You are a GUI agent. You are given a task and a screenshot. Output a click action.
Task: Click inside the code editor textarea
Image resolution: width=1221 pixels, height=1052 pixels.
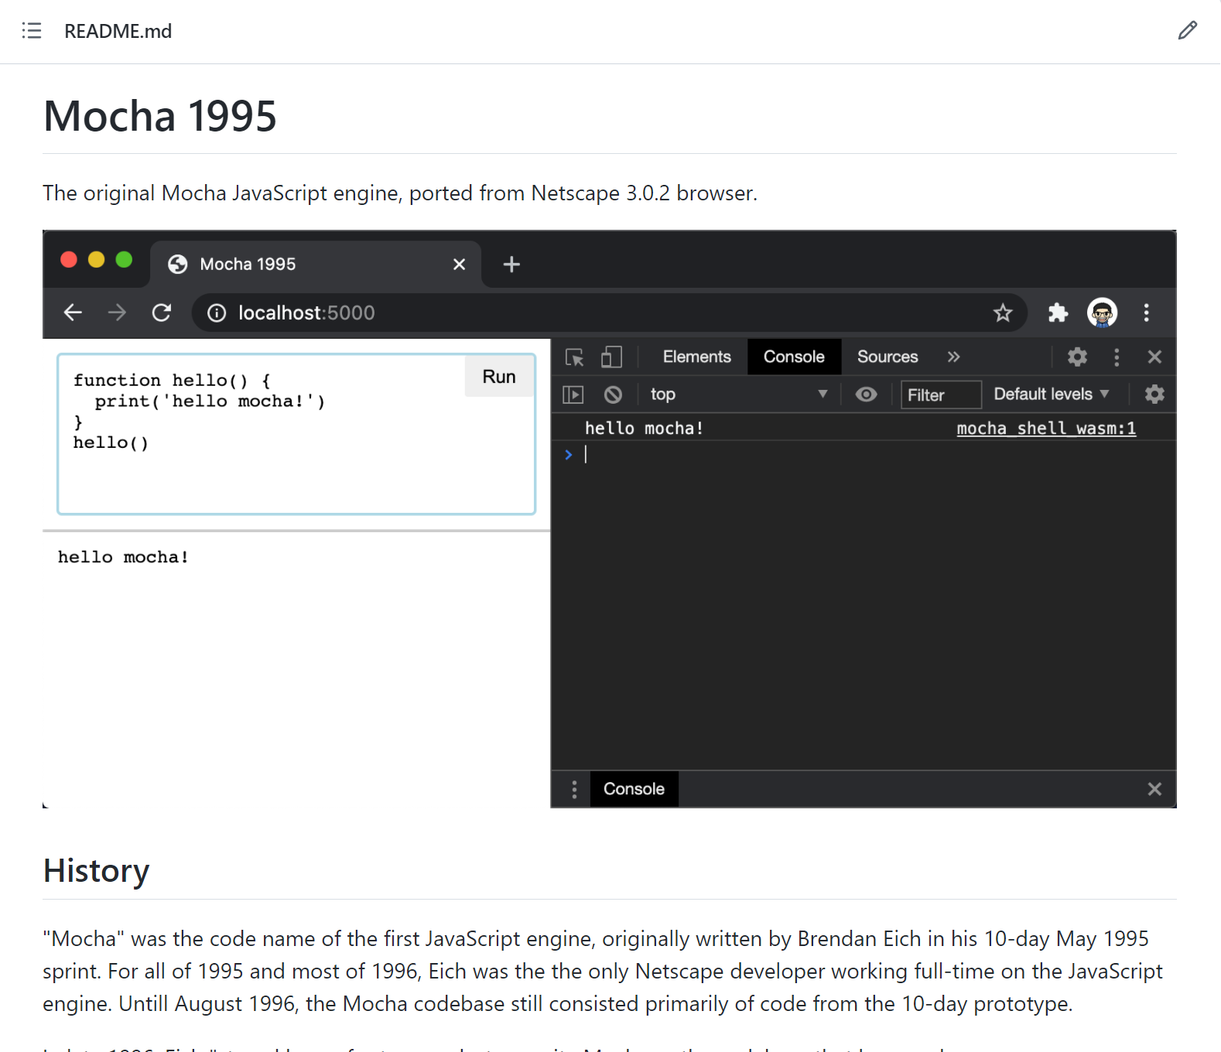[x=296, y=434]
